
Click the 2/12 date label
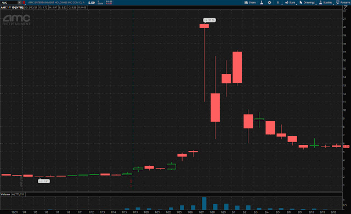(x=333, y=212)
